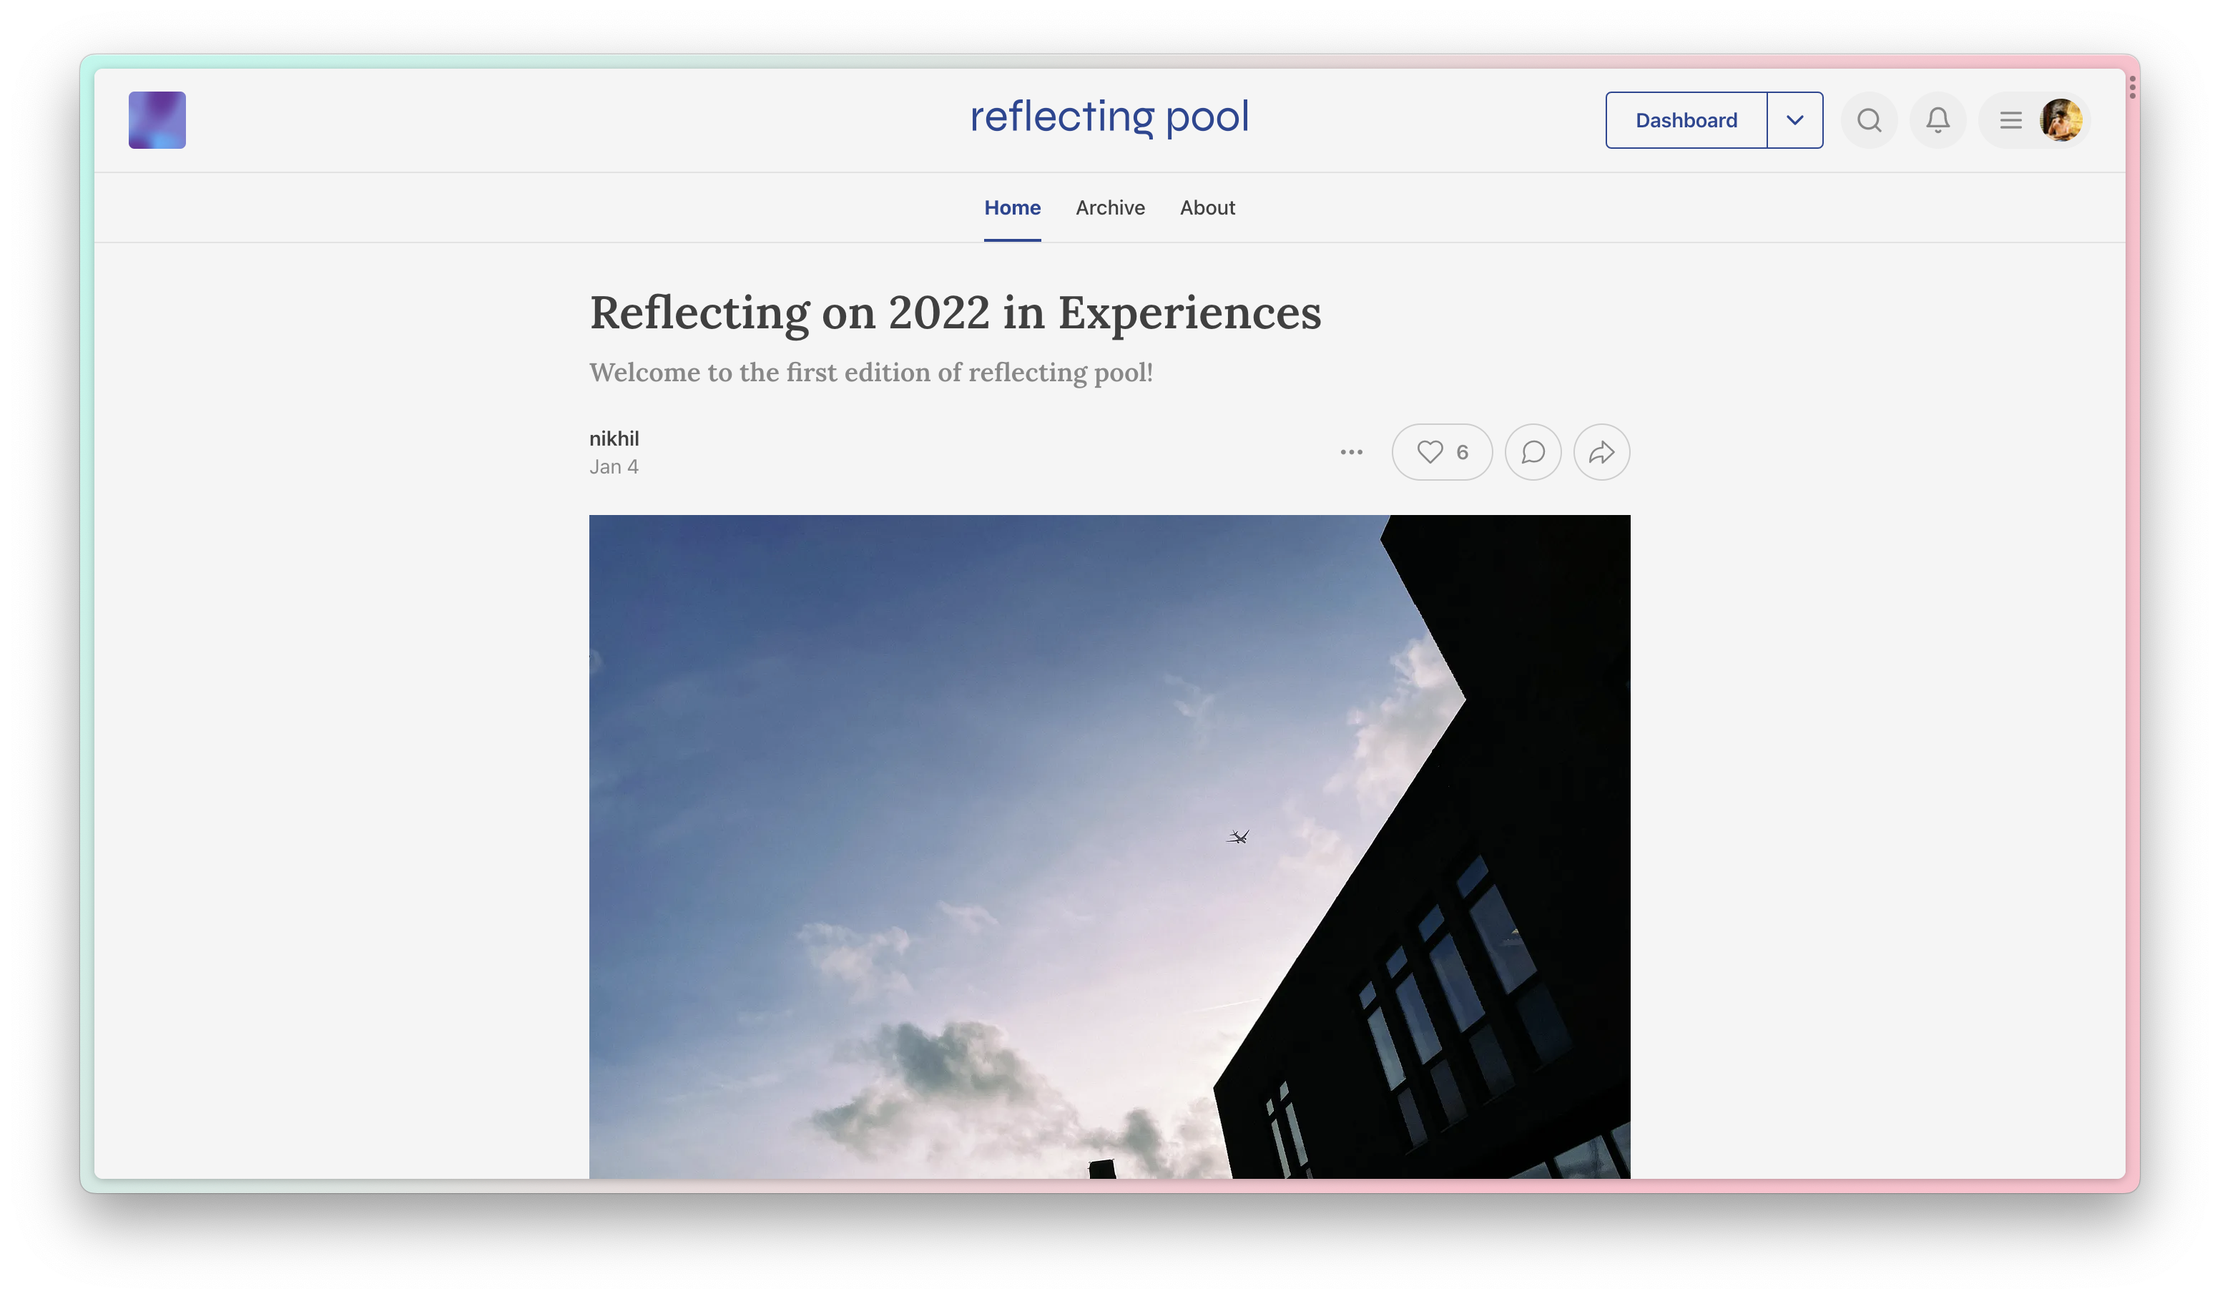The width and height of the screenshot is (2220, 1299).
Task: Switch to the Archive tab
Action: [x=1110, y=208]
